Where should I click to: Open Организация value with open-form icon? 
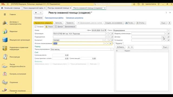[112, 33]
